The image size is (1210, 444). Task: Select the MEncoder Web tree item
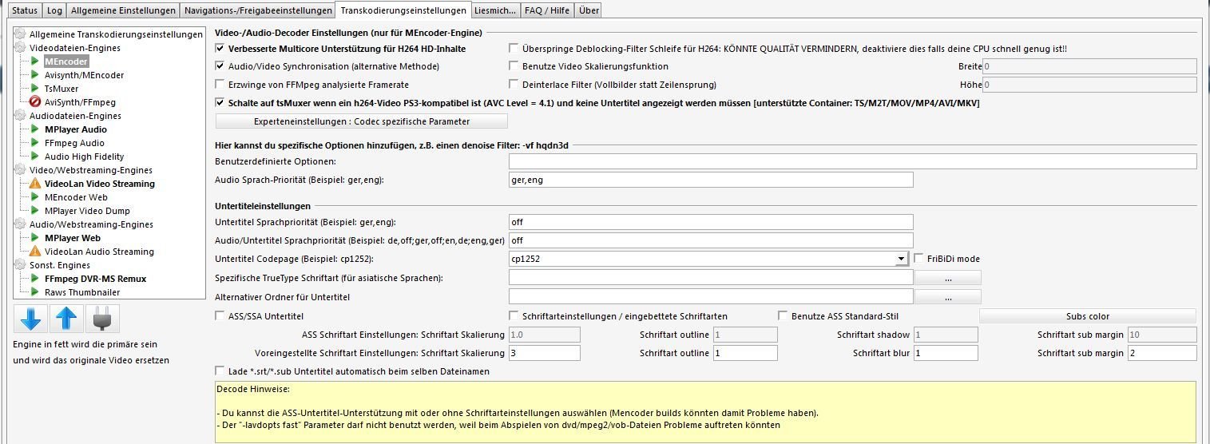[x=76, y=197]
